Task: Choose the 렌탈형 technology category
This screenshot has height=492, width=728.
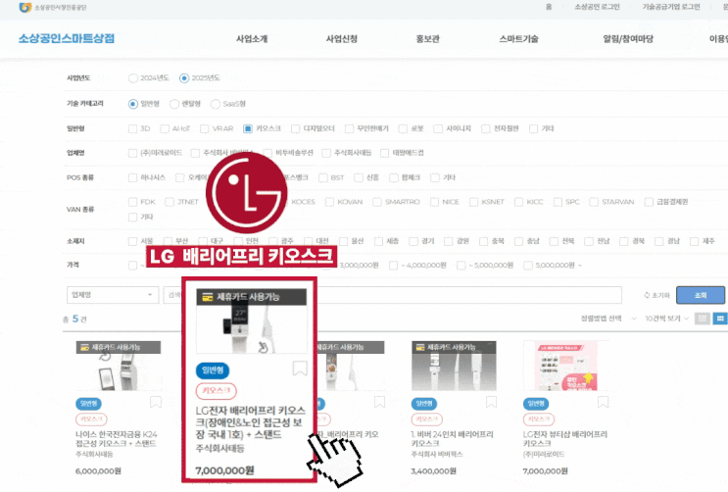Action: pyautogui.click(x=174, y=104)
